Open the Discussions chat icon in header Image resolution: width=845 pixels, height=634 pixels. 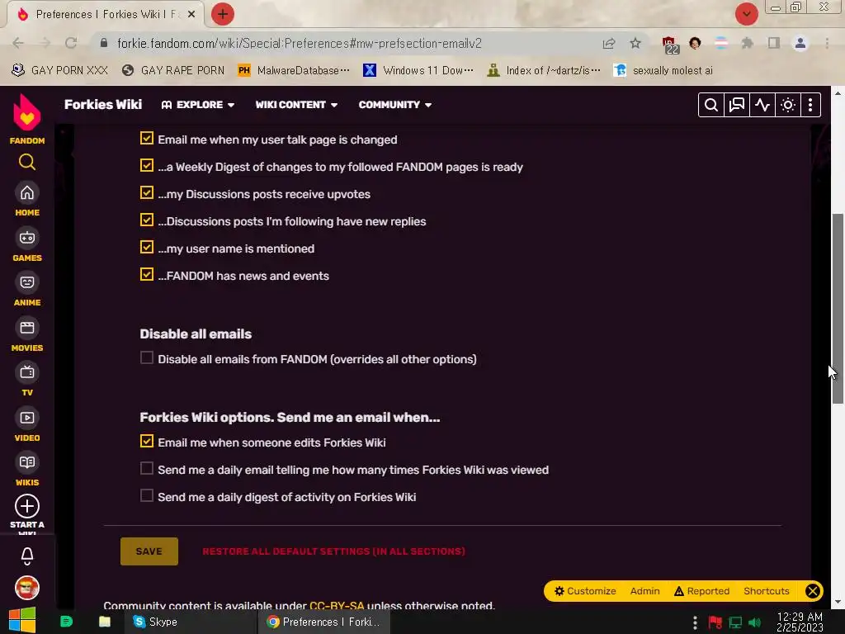tap(736, 105)
